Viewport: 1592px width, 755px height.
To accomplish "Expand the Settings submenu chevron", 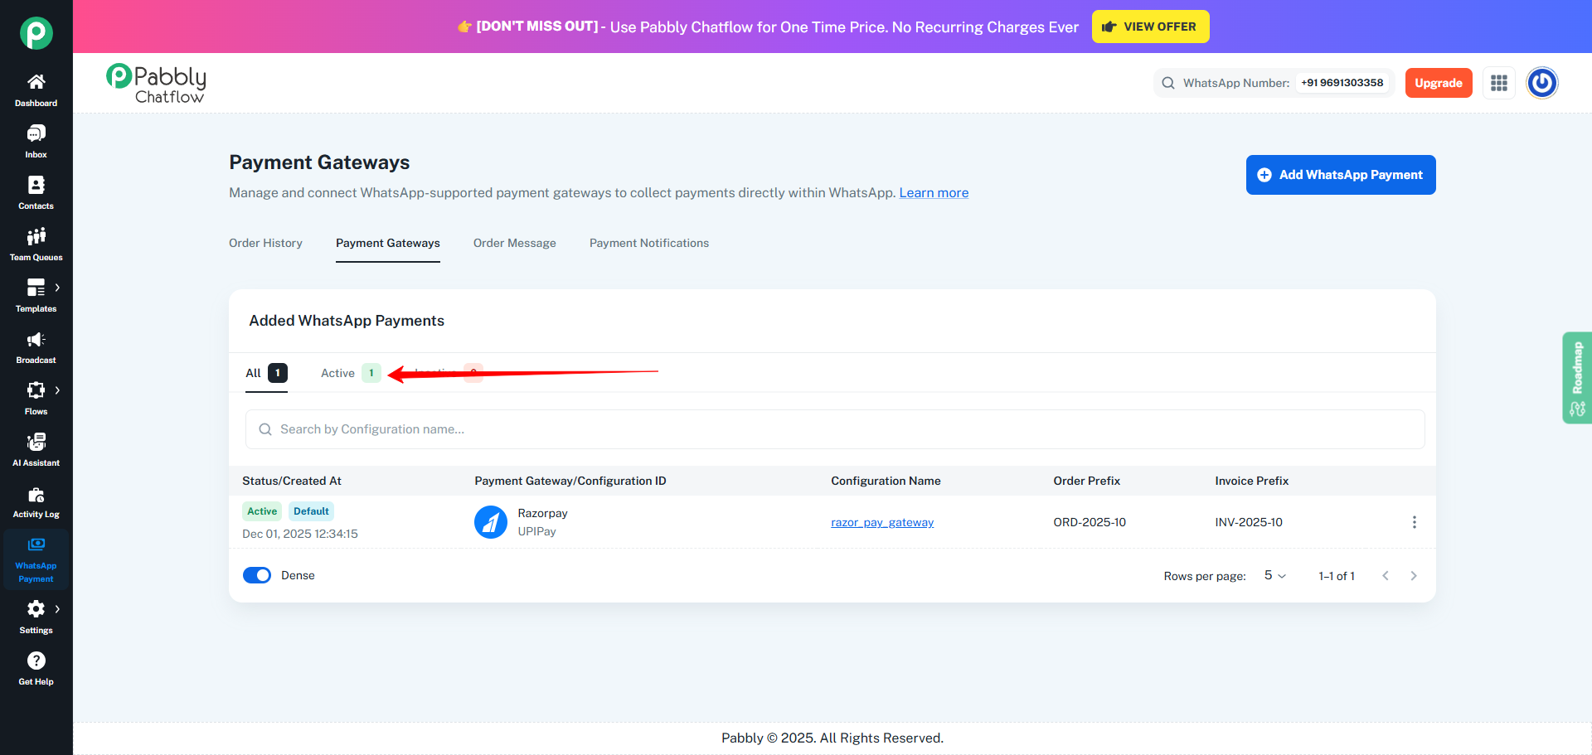I will [x=57, y=609].
